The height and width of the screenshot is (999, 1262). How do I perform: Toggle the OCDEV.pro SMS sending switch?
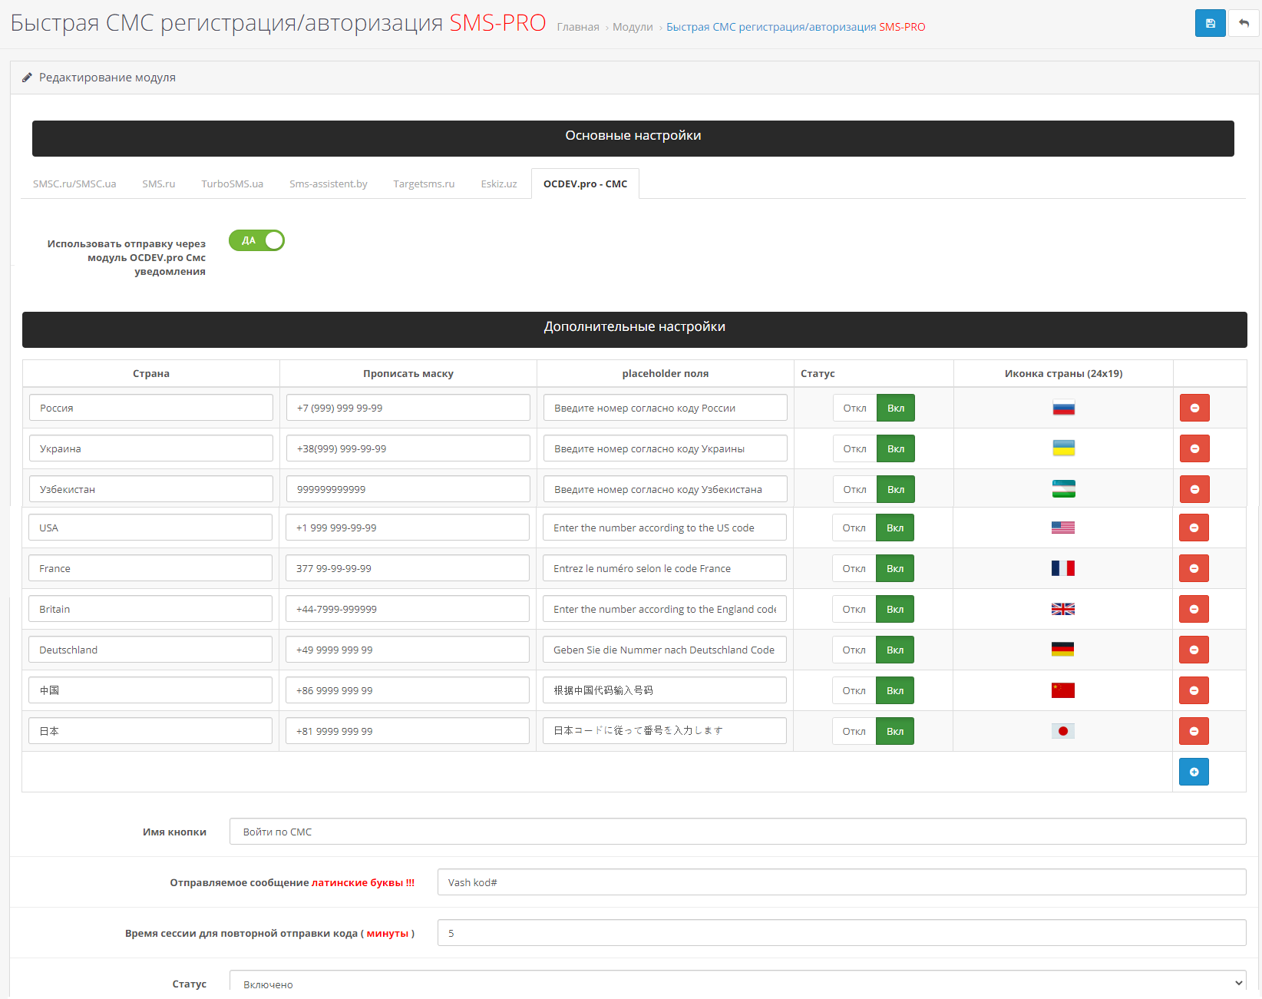256,240
